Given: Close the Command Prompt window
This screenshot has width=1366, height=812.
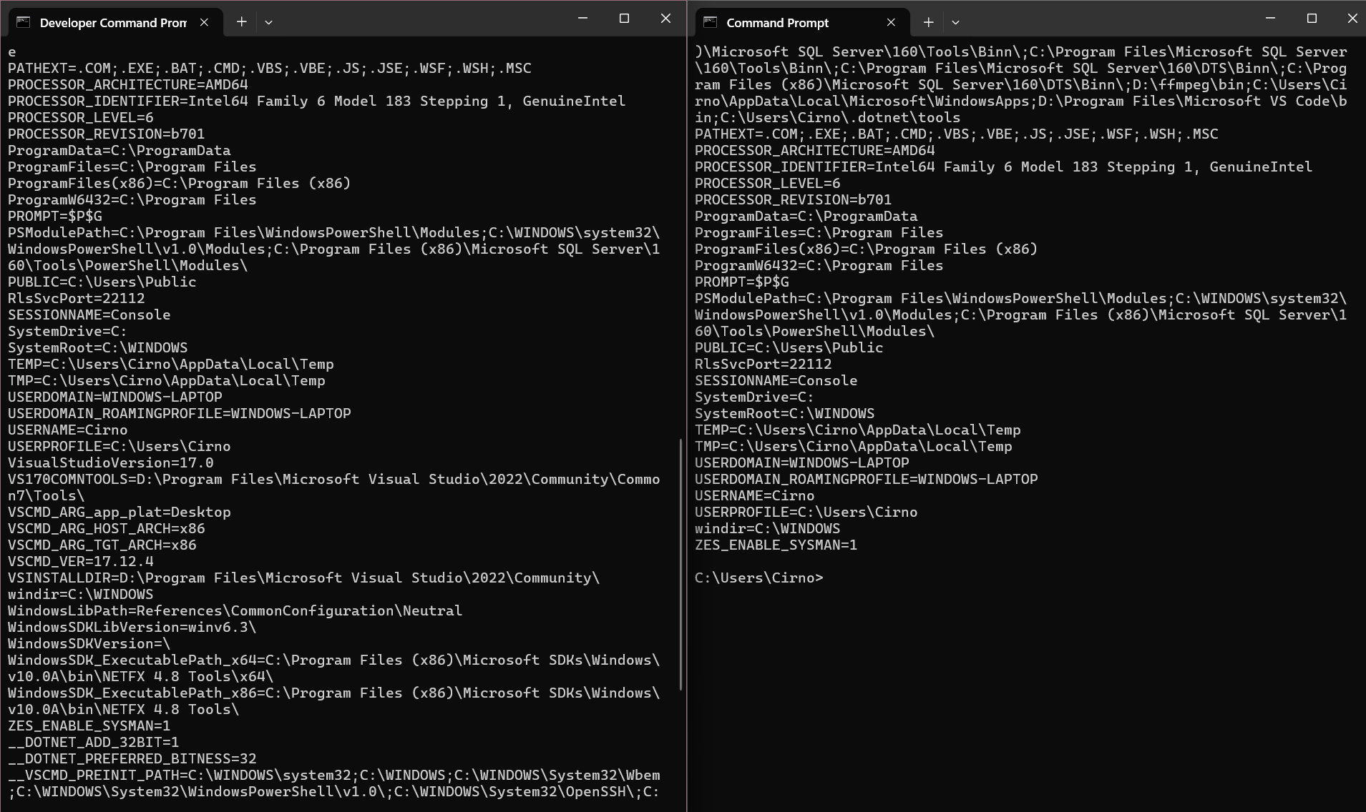Looking at the screenshot, I should [x=1351, y=19].
